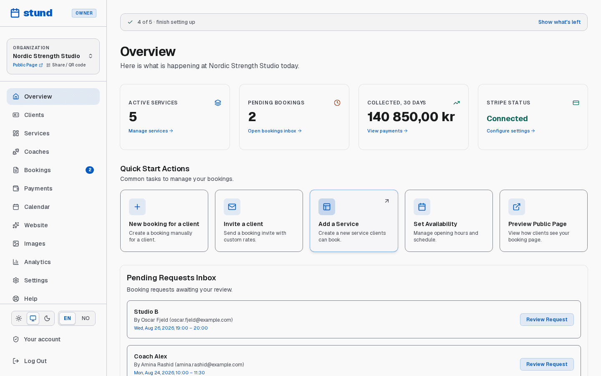Click the envelope icon for Invite a client
Screen dimensions: 601x376
click(232, 207)
